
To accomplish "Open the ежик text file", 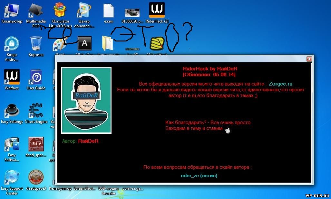I will (109, 11).
